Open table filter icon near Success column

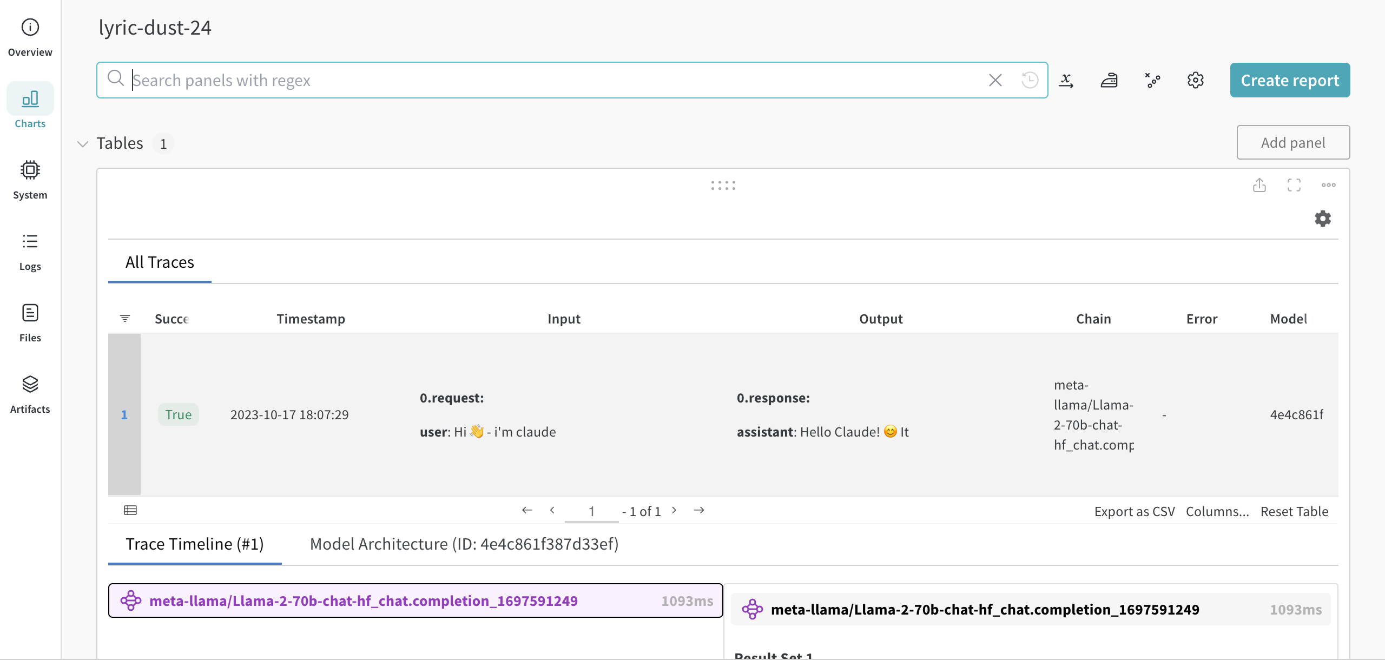point(125,319)
